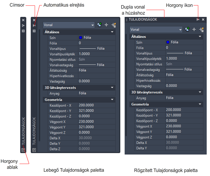Collapse Geometria section in docked palette
This screenshot has height=176, width=210.
pos(200,104)
